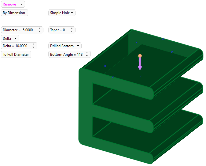The width and height of the screenshot is (206, 166).
Task: Select the orange sphere hole origin handle
Action: coord(140,56)
